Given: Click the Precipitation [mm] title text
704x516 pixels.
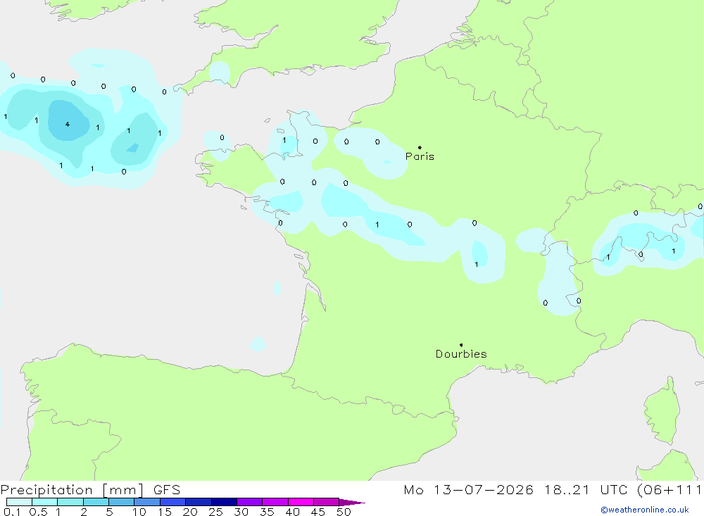Looking at the screenshot, I should click(x=72, y=490).
